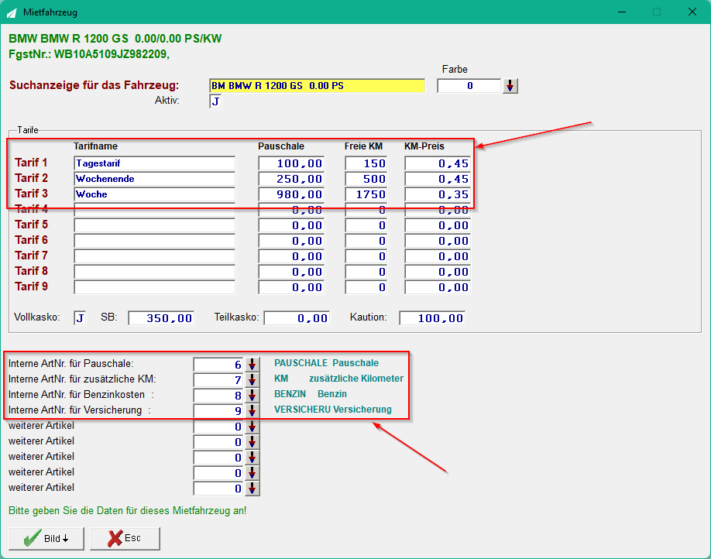Click the empty Tarif 7 name field
This screenshot has width=711, height=559.
155,256
